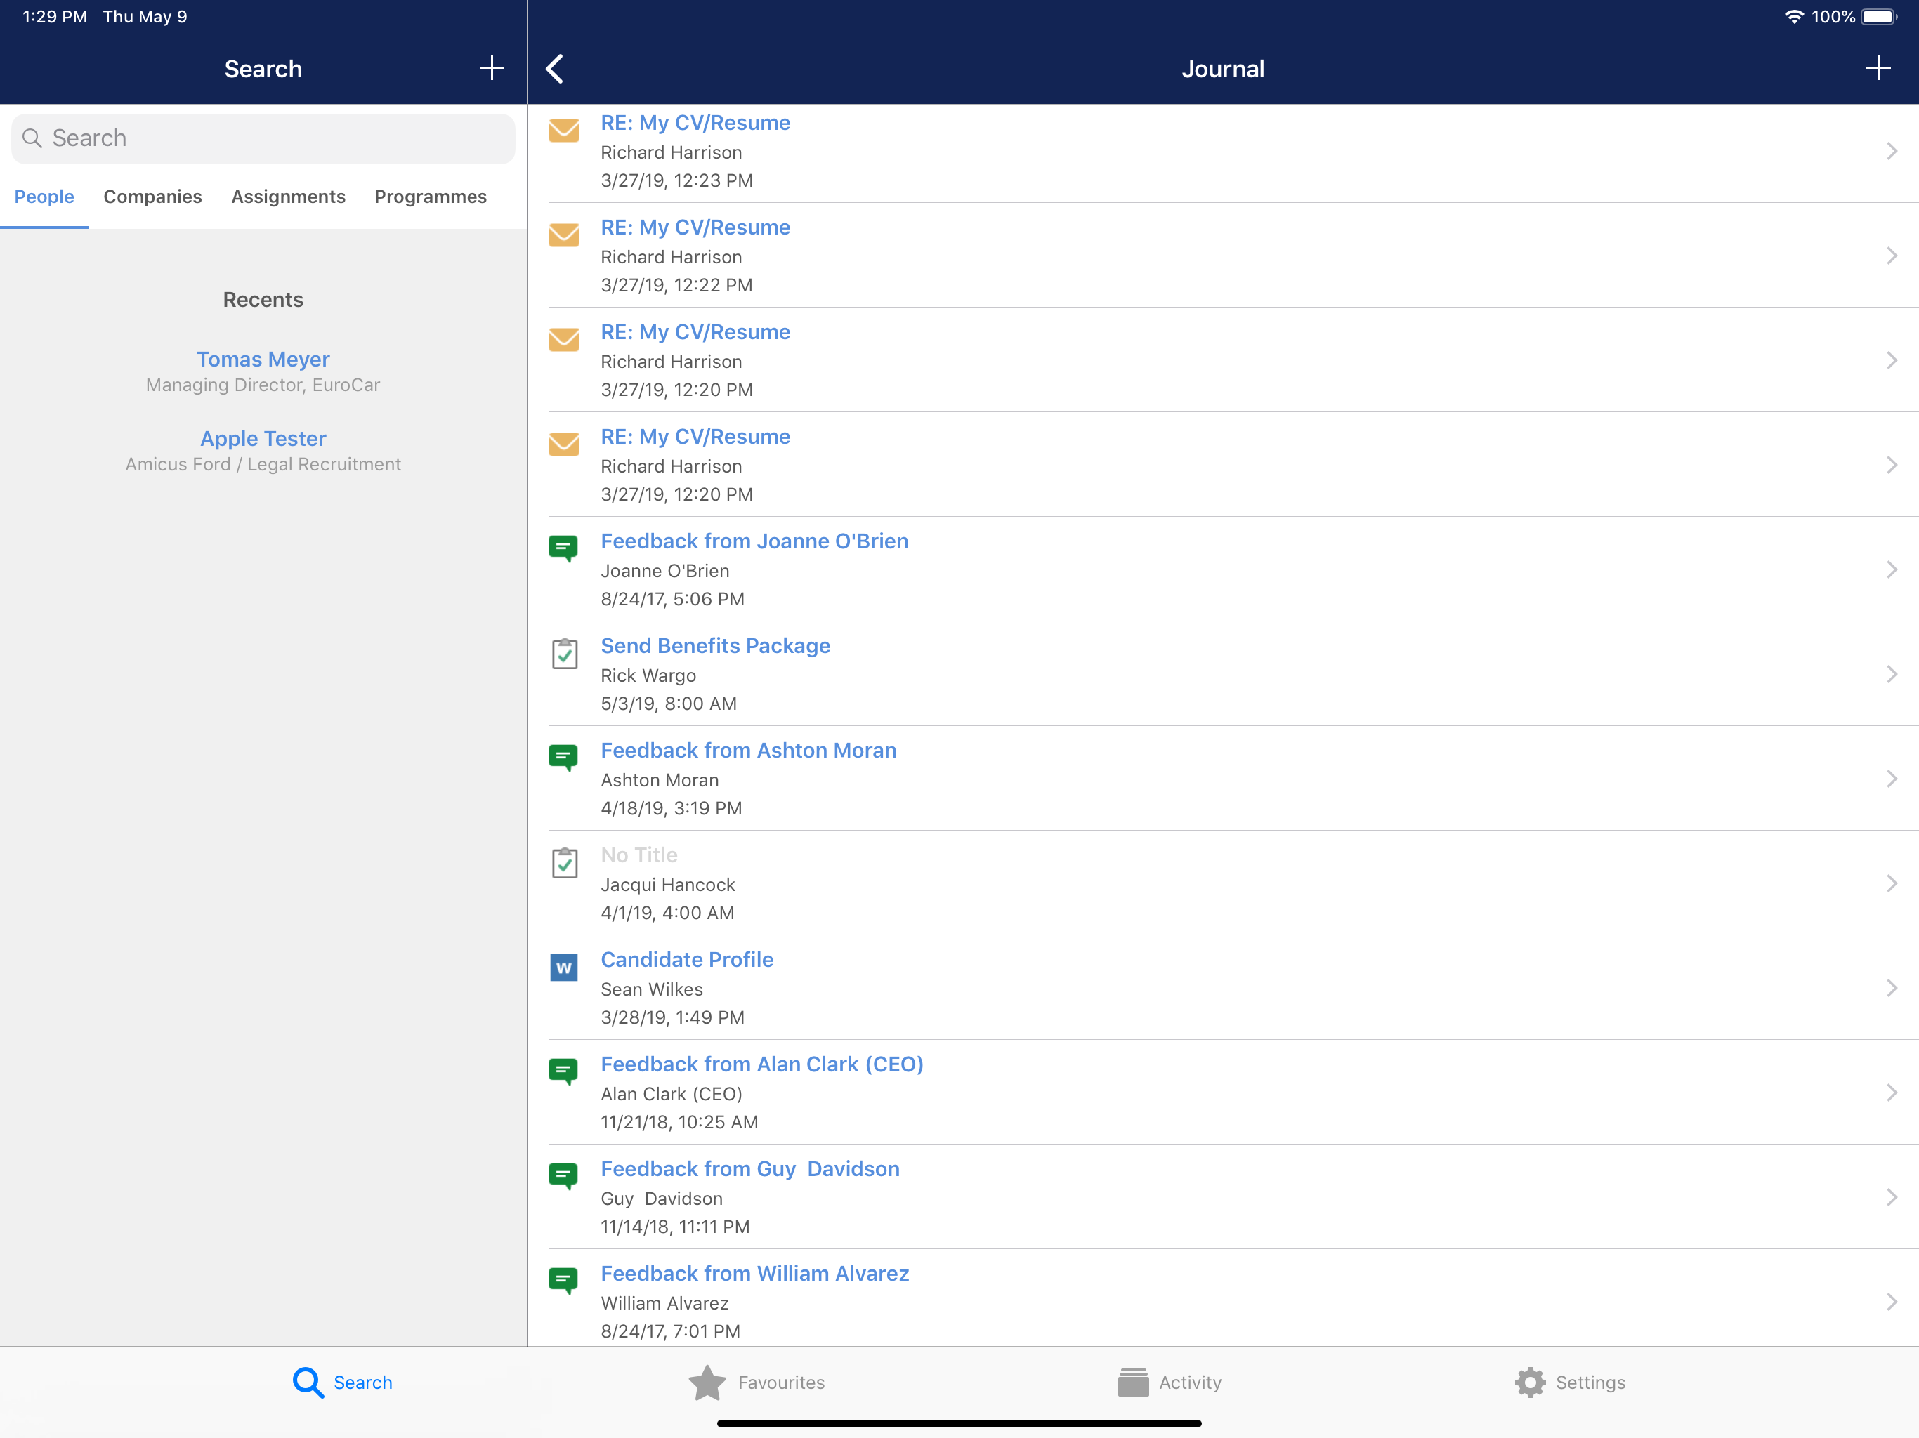Open the Favourites tab in the bottom bar
The height and width of the screenshot is (1438, 1919).
tap(757, 1383)
